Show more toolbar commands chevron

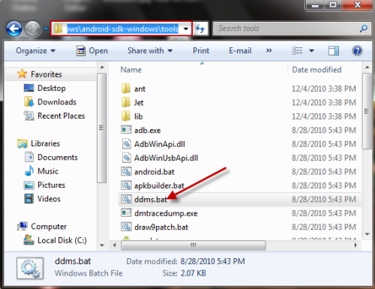click(268, 51)
